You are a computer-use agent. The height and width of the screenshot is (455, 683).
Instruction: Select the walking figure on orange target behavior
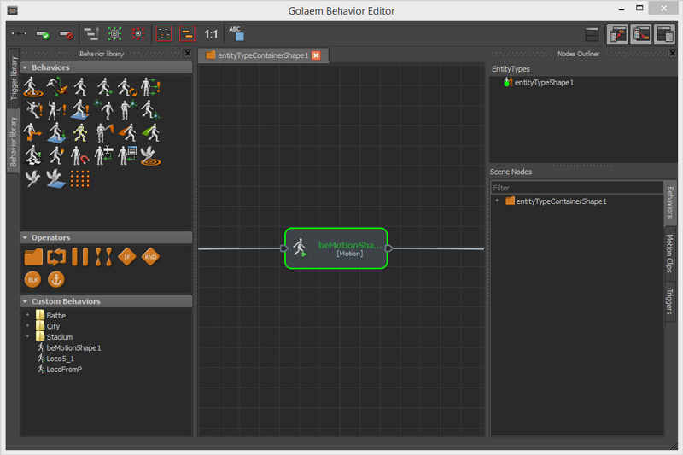point(32,86)
